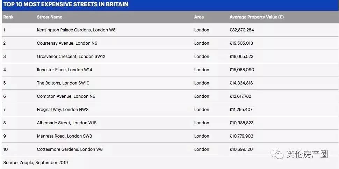
Task: Select Manresa Road, London SW3
Action: 64,136
